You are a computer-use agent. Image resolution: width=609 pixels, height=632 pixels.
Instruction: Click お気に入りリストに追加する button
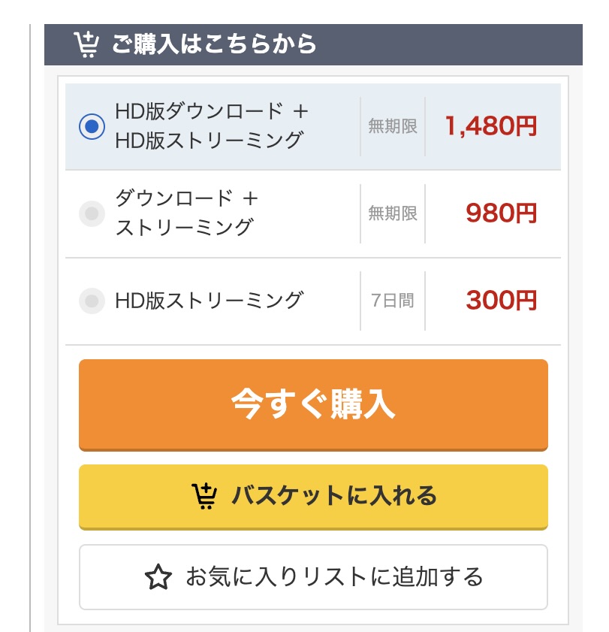pos(313,577)
